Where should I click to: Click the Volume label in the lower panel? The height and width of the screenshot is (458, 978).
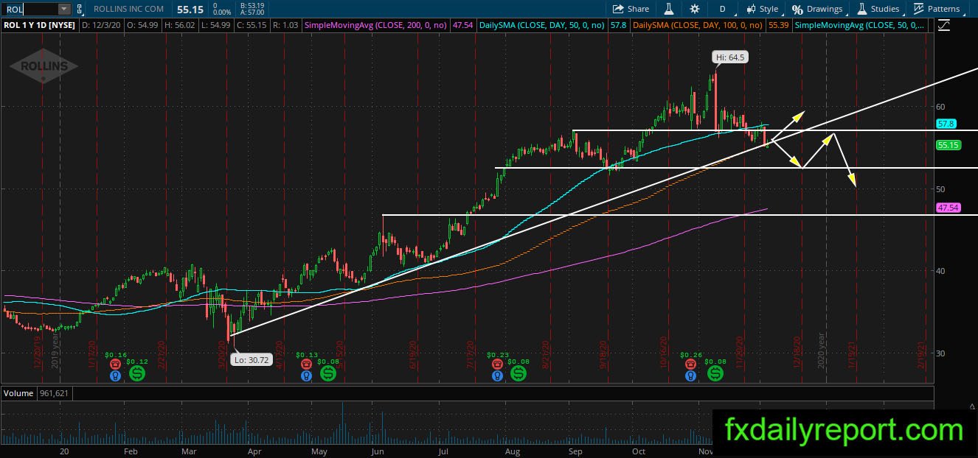tap(18, 393)
